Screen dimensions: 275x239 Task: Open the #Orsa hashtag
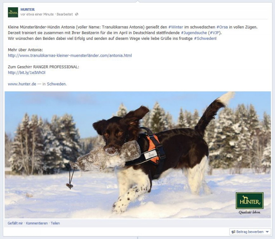[222, 27]
